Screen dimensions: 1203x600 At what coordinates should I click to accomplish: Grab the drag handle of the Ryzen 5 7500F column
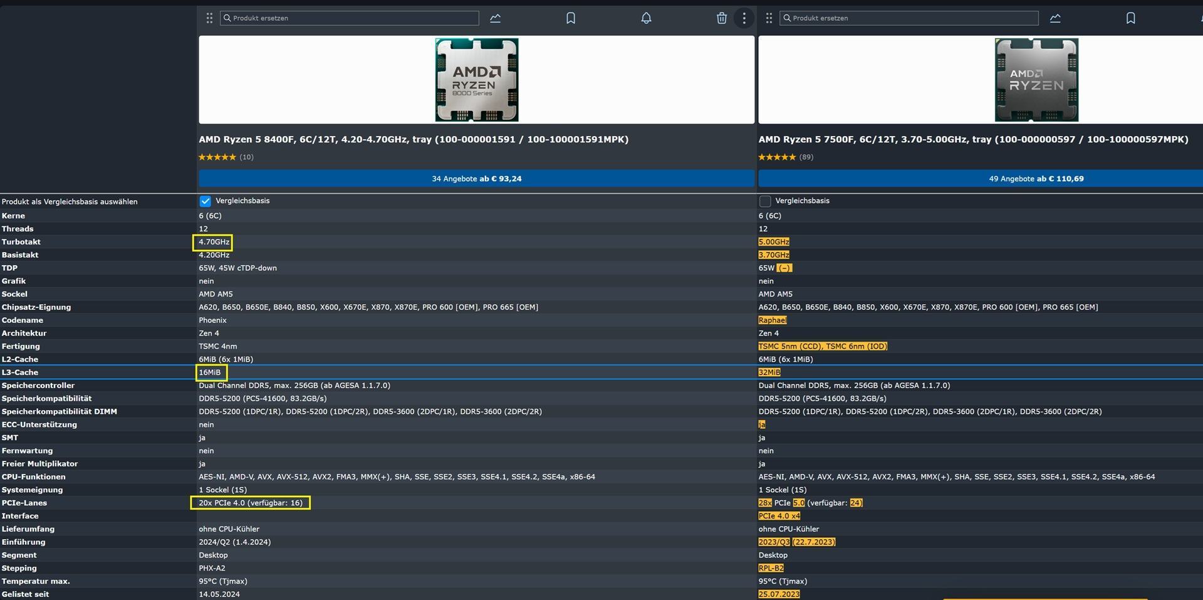point(769,18)
